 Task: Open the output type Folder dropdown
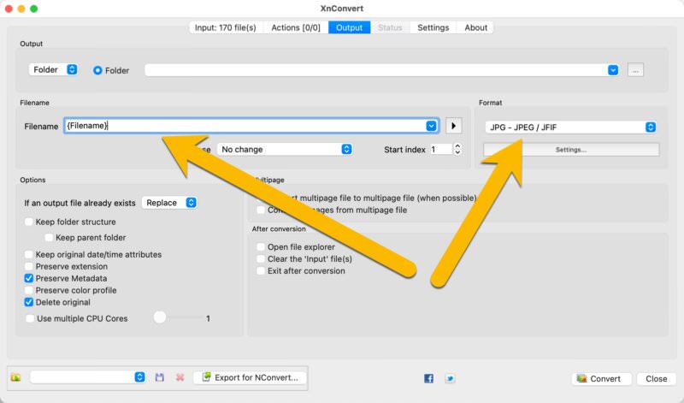[x=53, y=70]
